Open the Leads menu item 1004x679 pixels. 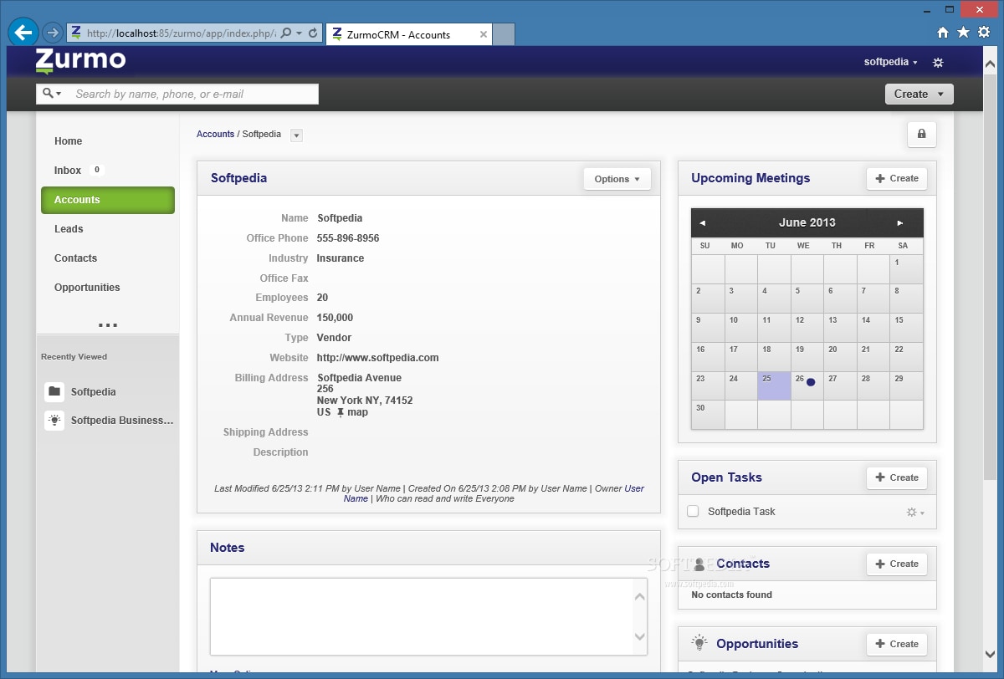pyautogui.click(x=108, y=229)
